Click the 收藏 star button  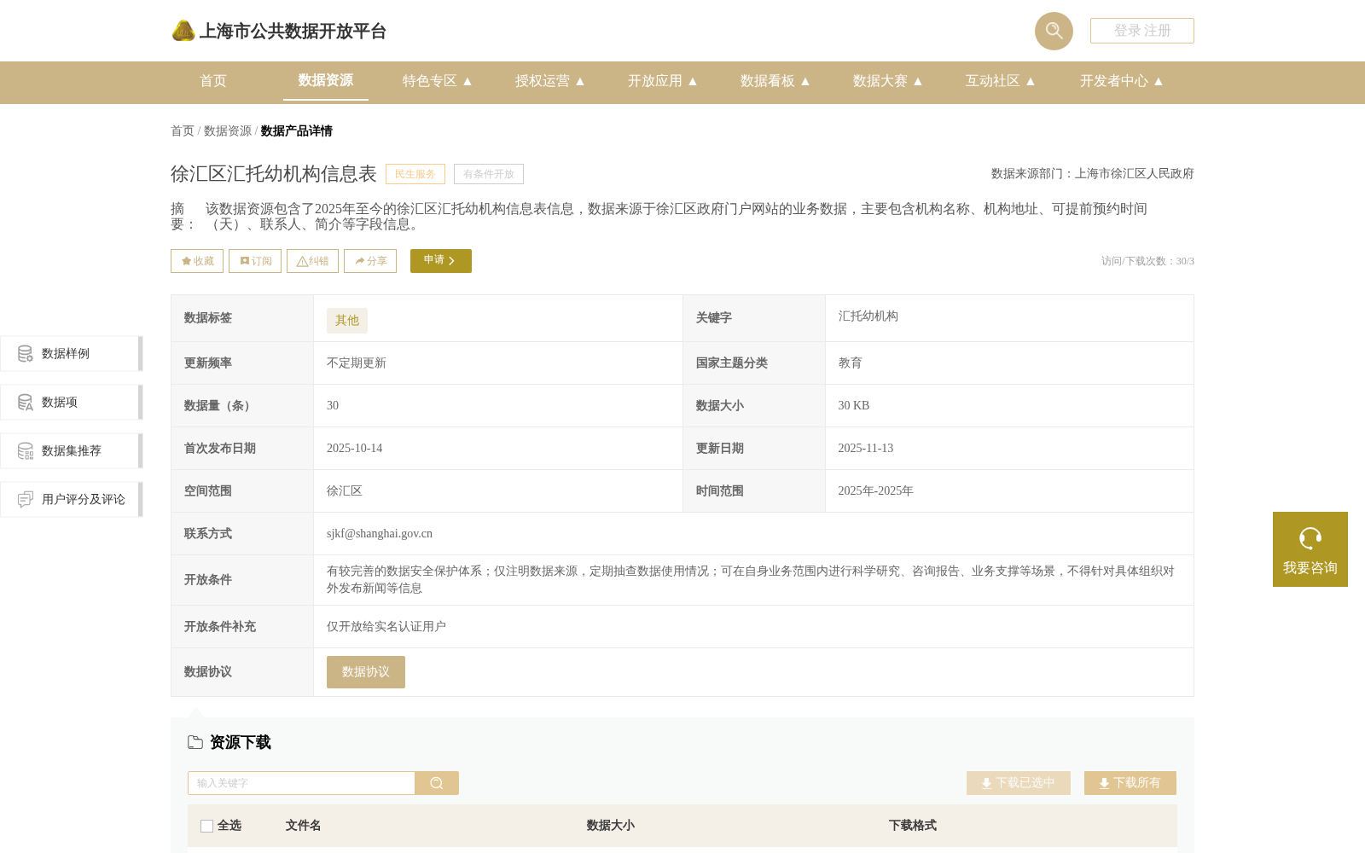pyautogui.click(x=197, y=261)
